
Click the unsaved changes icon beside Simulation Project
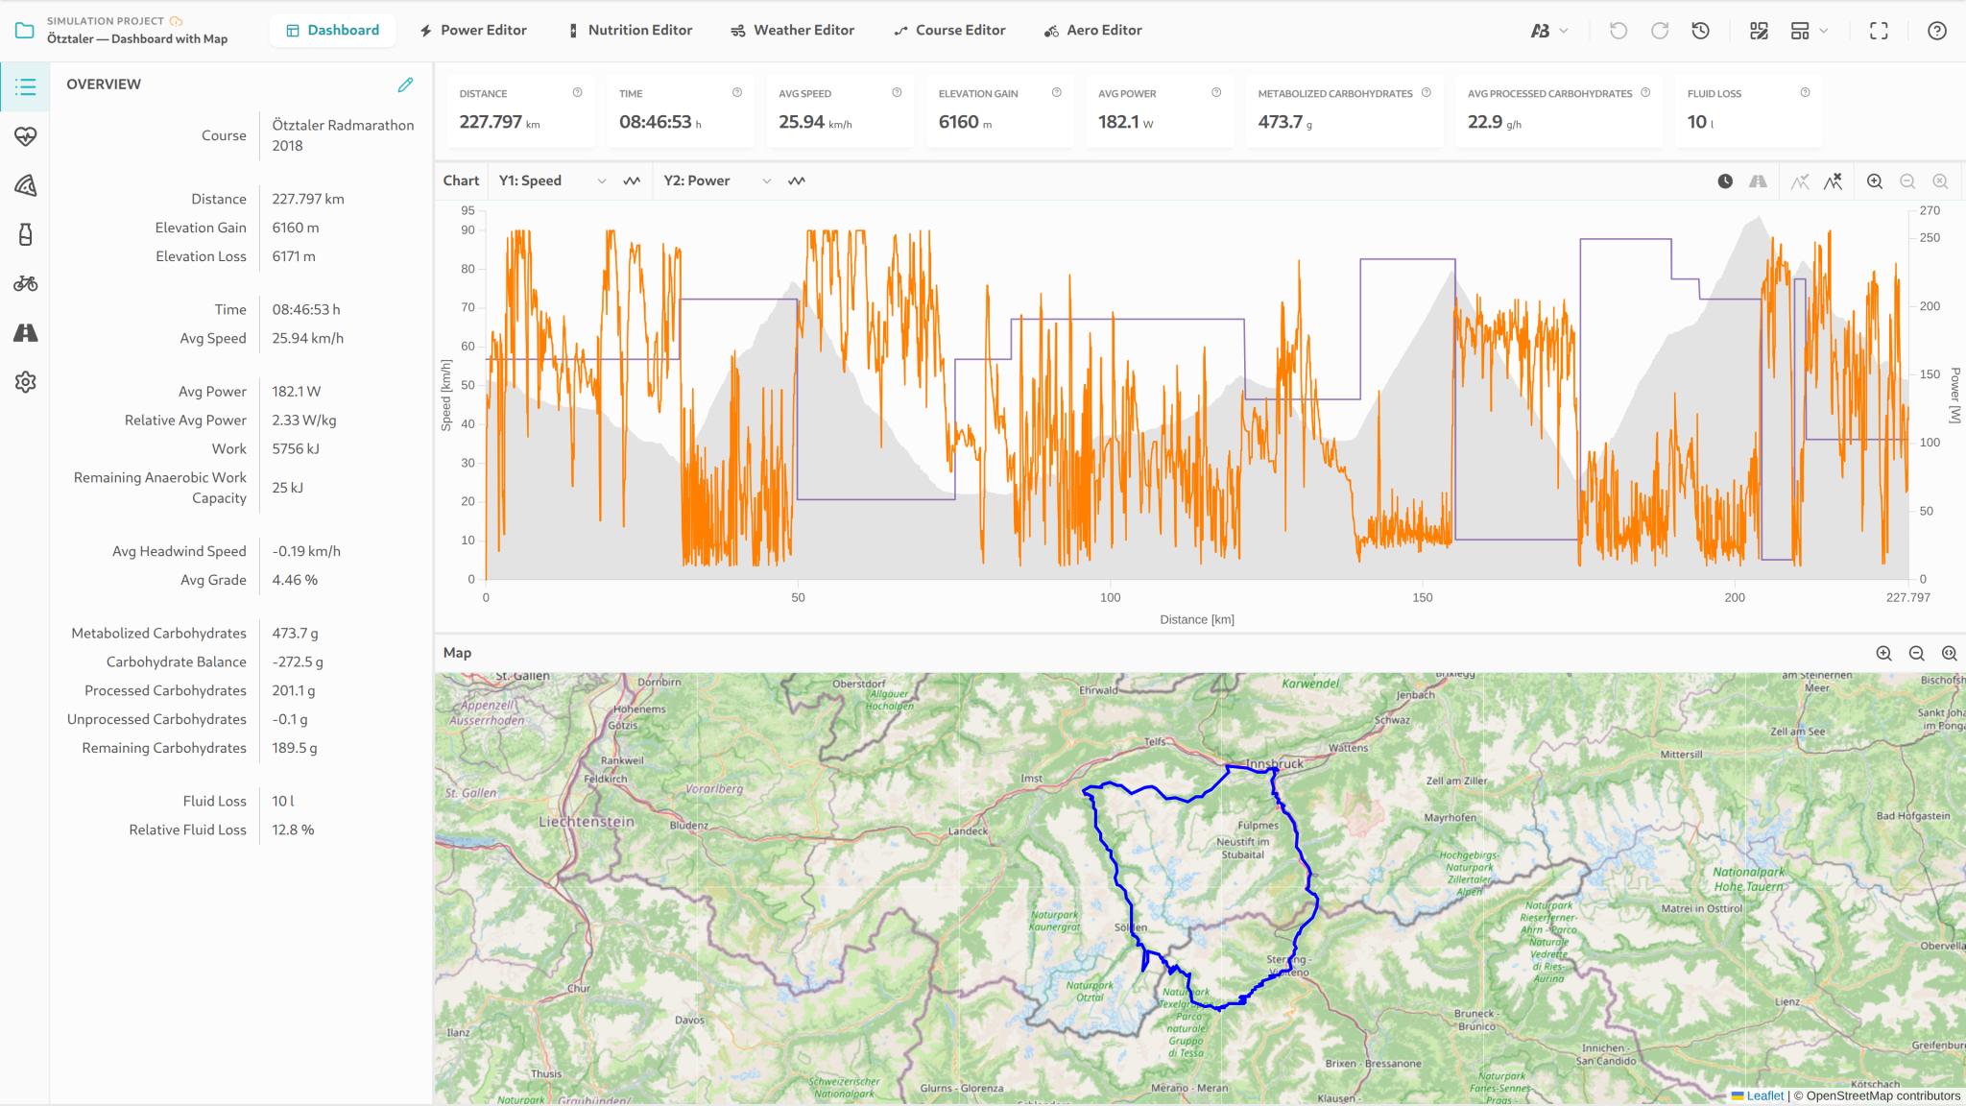point(177,20)
